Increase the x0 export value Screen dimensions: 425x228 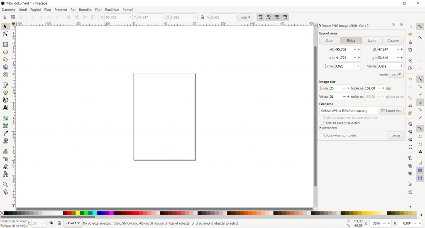(x=359, y=50)
